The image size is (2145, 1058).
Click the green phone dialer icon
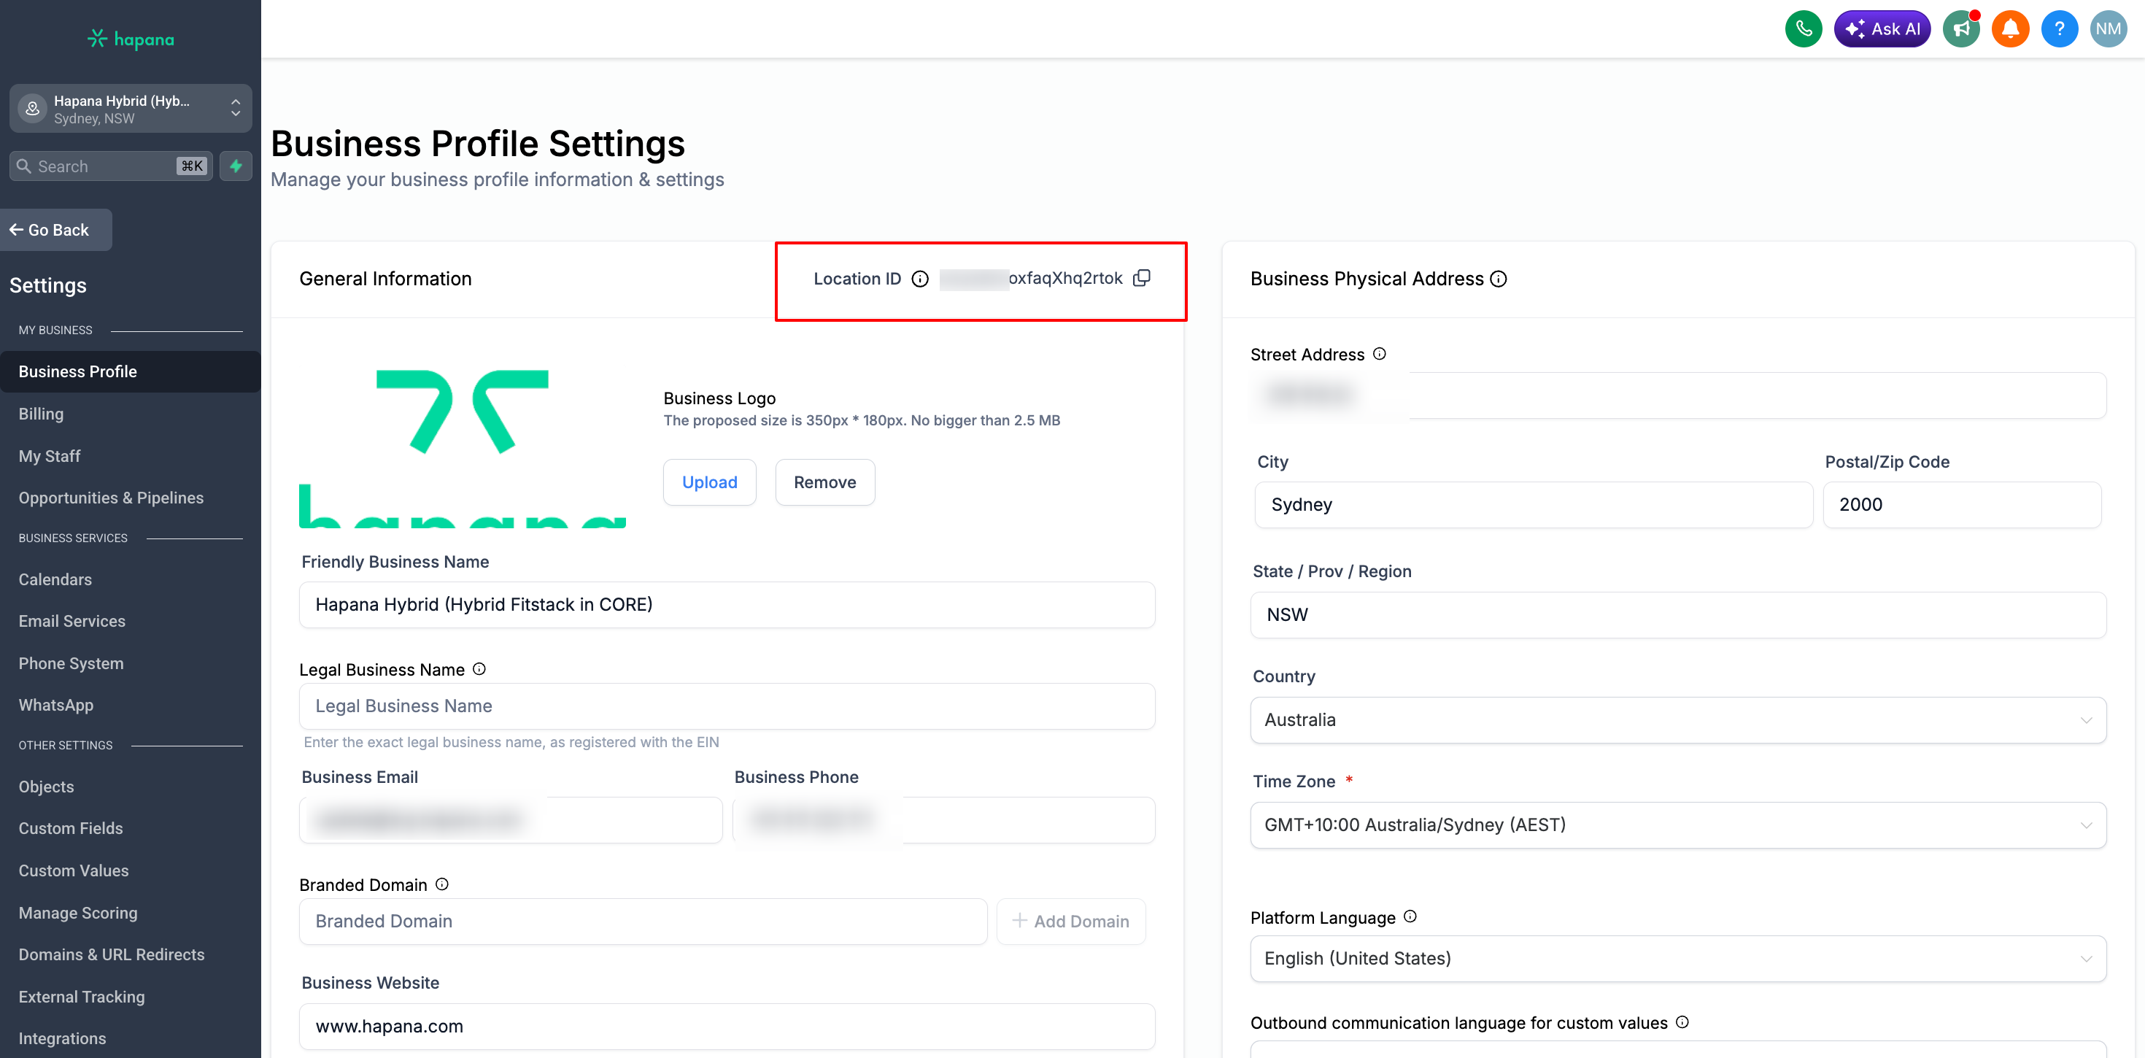click(1803, 29)
